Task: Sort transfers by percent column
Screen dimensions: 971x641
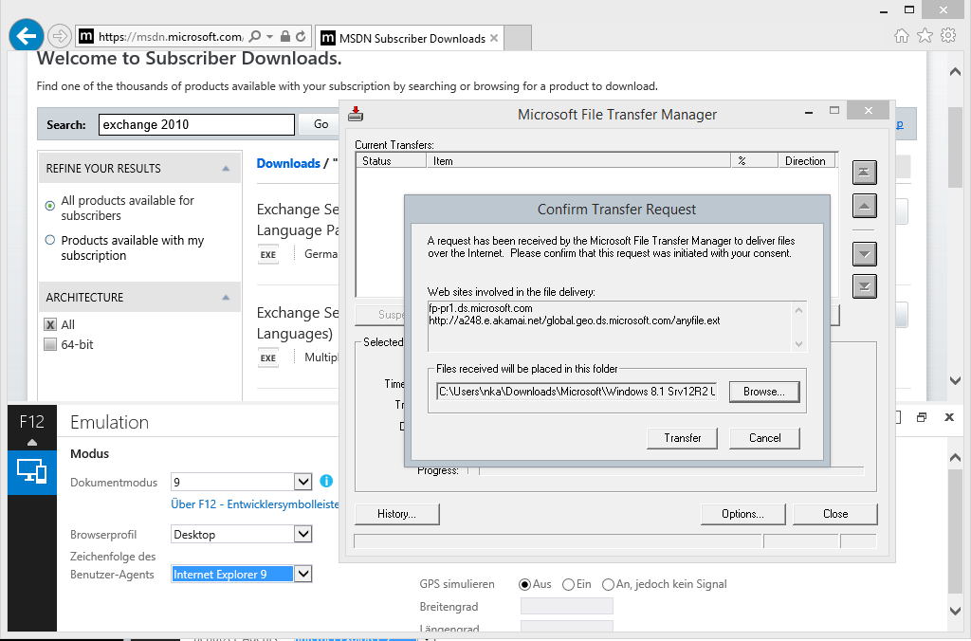Action: [754, 161]
